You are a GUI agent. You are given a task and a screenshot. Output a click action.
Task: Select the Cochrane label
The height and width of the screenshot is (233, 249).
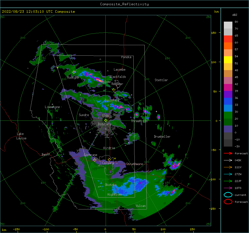tap(90, 155)
